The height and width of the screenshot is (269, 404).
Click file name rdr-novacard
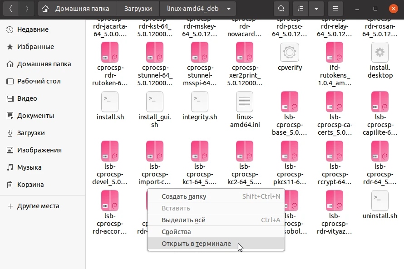pos(245,28)
